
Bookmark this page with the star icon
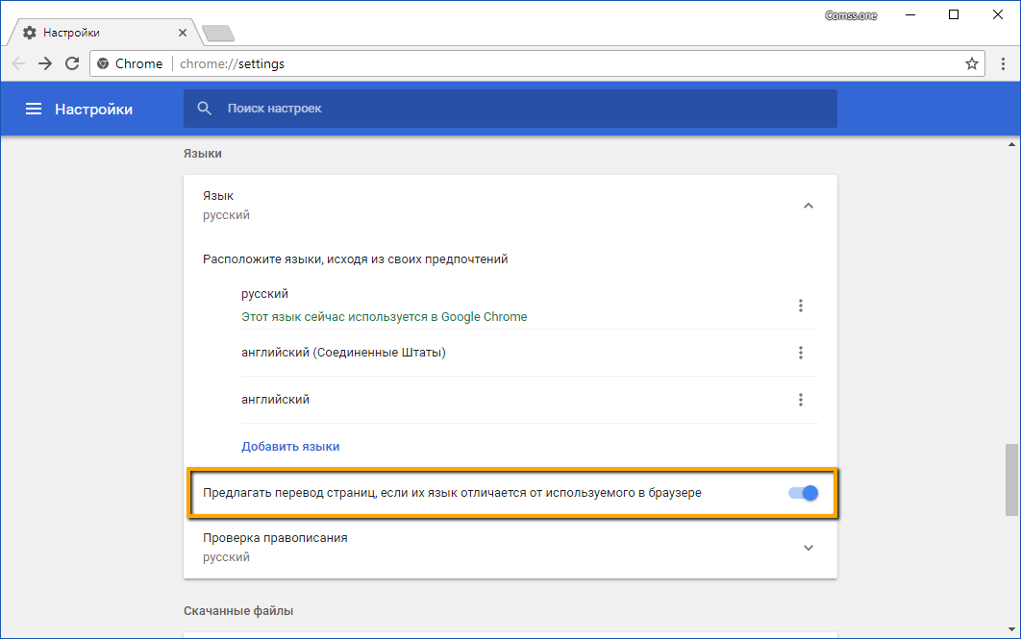(972, 63)
